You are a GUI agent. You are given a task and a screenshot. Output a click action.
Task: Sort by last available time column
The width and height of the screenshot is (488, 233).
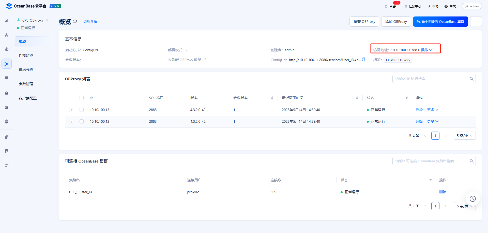click(x=357, y=98)
